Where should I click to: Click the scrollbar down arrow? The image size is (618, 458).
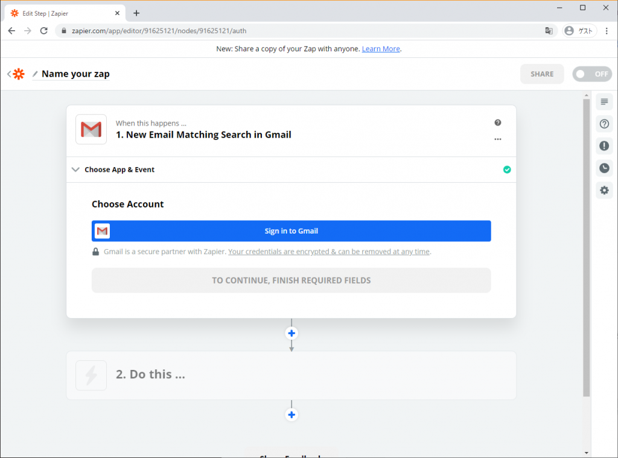coord(587,453)
